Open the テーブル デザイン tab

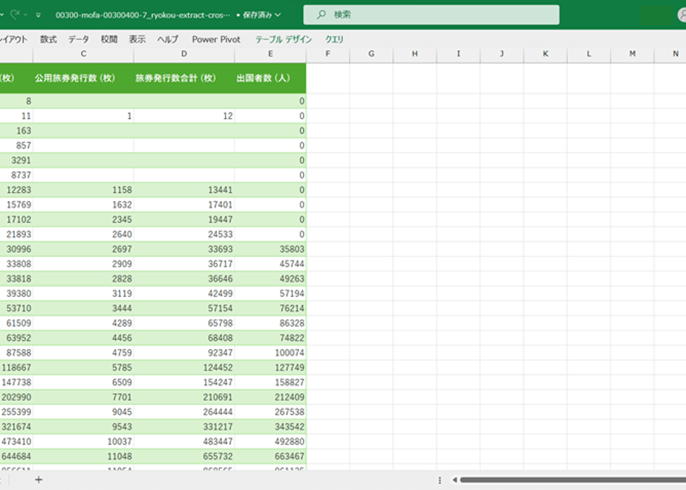pos(284,39)
